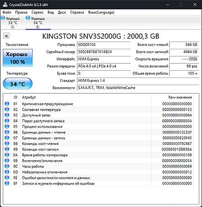Click the status icon for attribute 0E

(x=7, y=178)
